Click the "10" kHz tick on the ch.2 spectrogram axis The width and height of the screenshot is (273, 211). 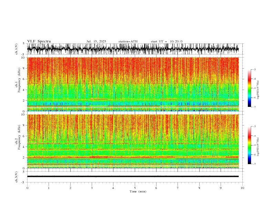coord(23,114)
